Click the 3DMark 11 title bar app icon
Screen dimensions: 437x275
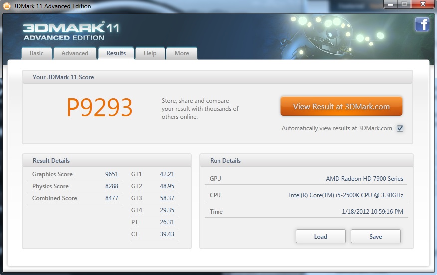click(6, 6)
